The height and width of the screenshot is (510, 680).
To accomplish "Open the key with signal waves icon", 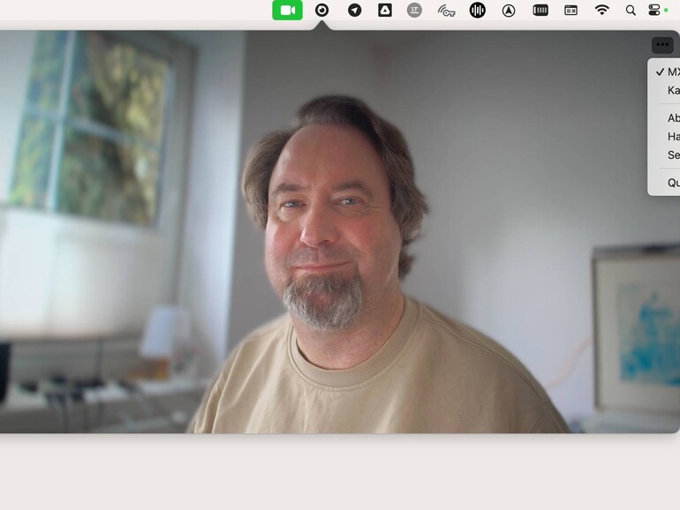I will (446, 11).
